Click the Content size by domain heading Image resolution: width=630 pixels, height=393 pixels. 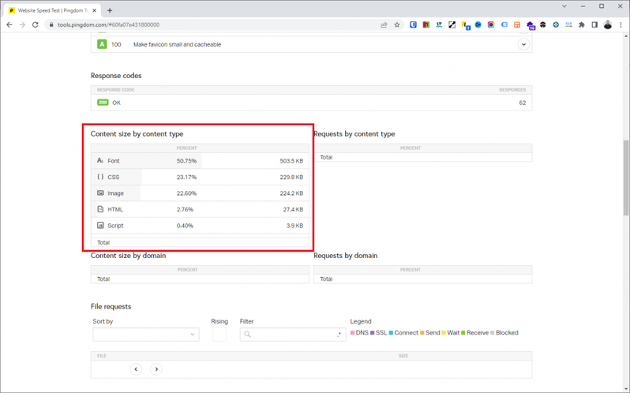tap(128, 256)
